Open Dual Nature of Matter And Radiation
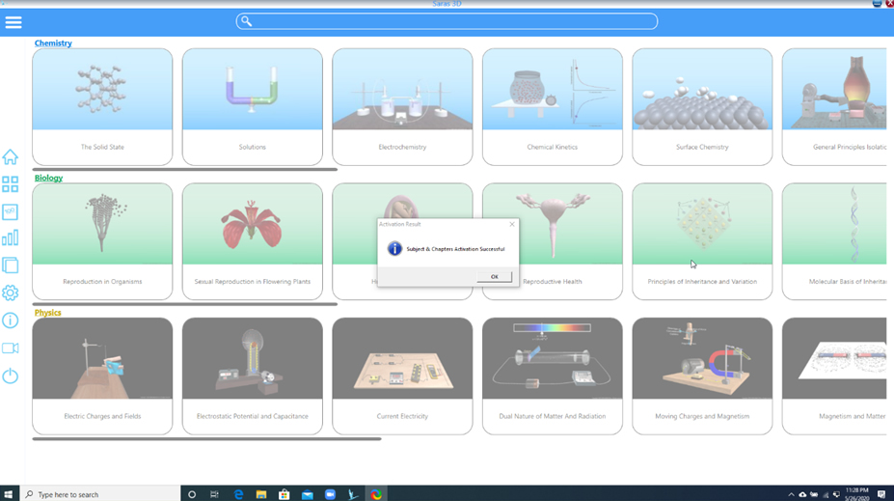The image size is (894, 501). (x=553, y=376)
